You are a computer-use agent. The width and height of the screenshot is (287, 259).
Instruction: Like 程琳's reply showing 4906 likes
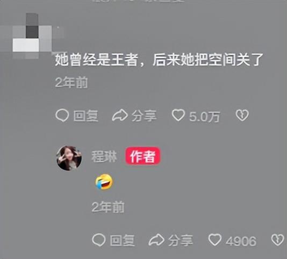coord(215,240)
